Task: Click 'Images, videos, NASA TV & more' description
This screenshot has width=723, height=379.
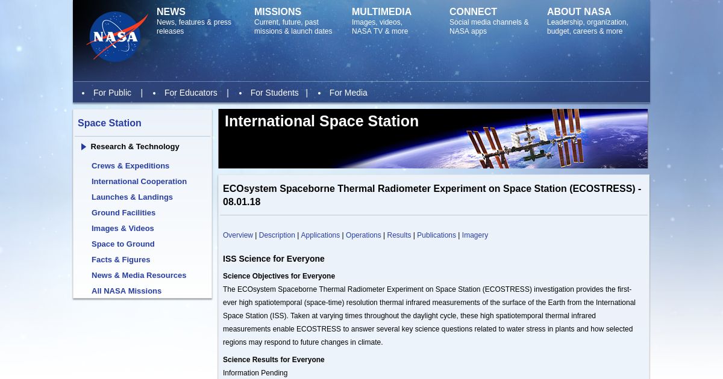Action: coord(380,27)
